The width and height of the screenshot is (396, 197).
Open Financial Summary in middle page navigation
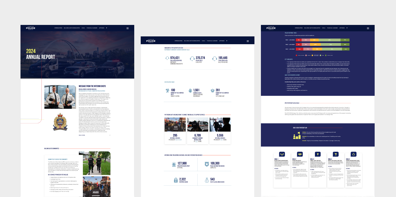[212, 41]
